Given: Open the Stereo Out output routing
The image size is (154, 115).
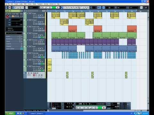Looking at the screenshot, I should [14, 30].
